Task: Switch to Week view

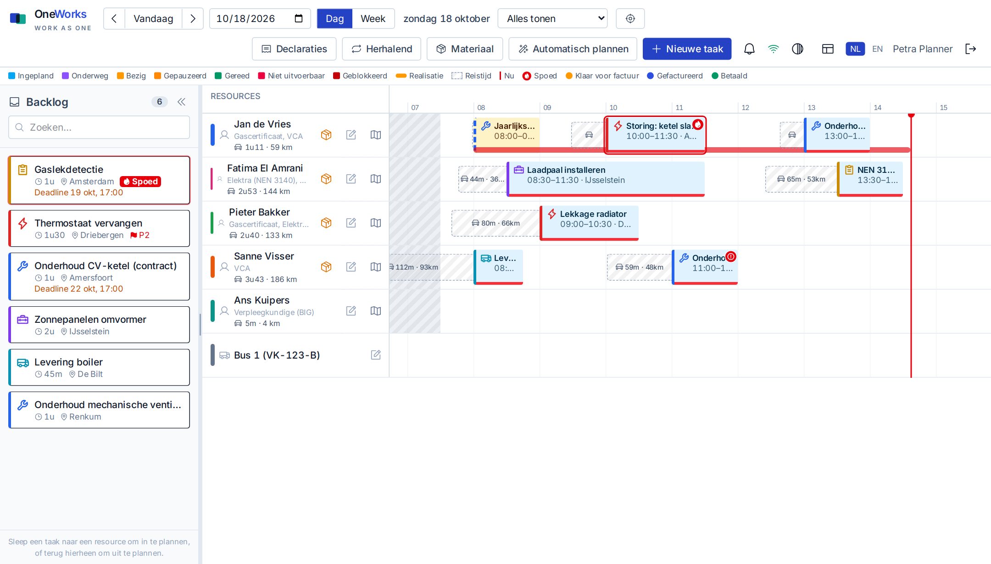Action: pyautogui.click(x=373, y=19)
